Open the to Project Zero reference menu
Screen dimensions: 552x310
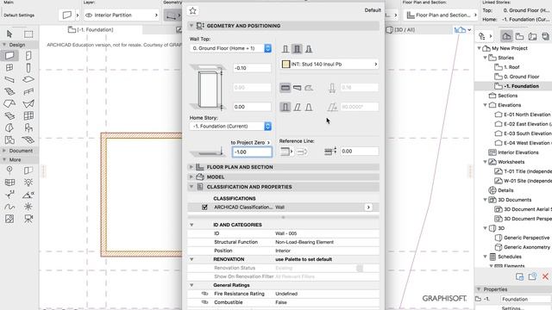250,142
